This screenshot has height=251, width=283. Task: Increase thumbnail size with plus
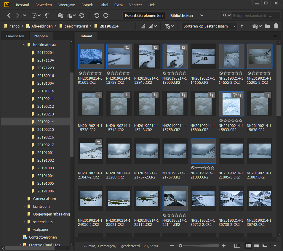click(224, 246)
